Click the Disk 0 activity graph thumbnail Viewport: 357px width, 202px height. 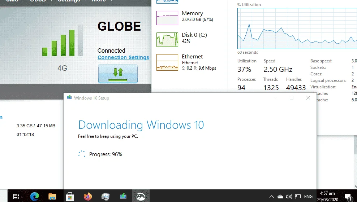click(167, 40)
